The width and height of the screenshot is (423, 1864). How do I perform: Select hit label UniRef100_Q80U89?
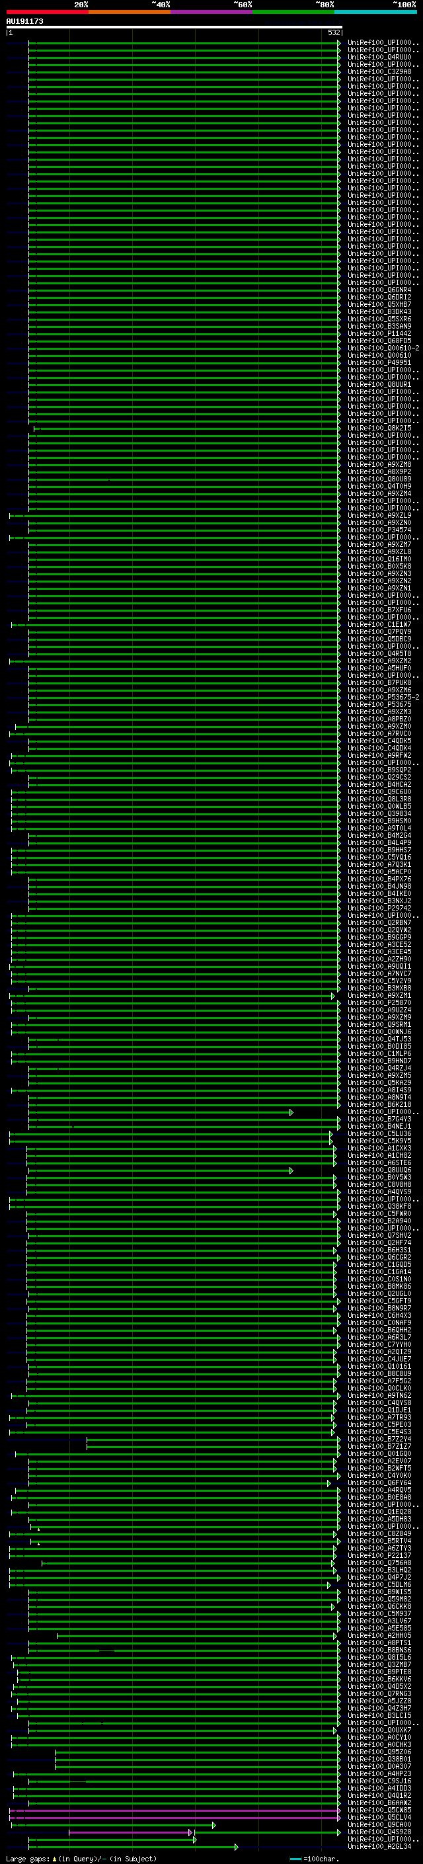(x=379, y=479)
